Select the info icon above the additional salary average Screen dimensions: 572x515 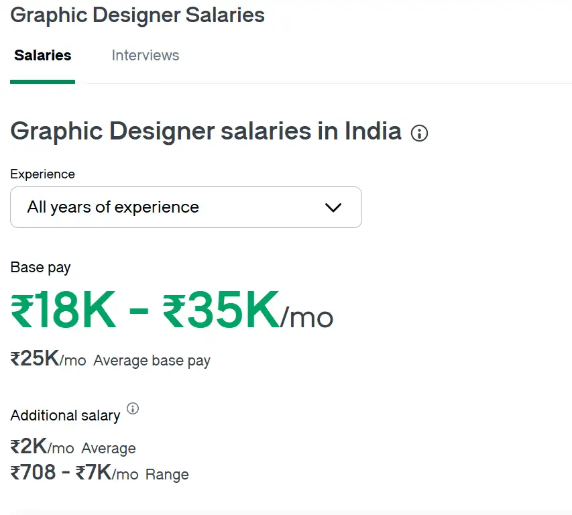132,410
